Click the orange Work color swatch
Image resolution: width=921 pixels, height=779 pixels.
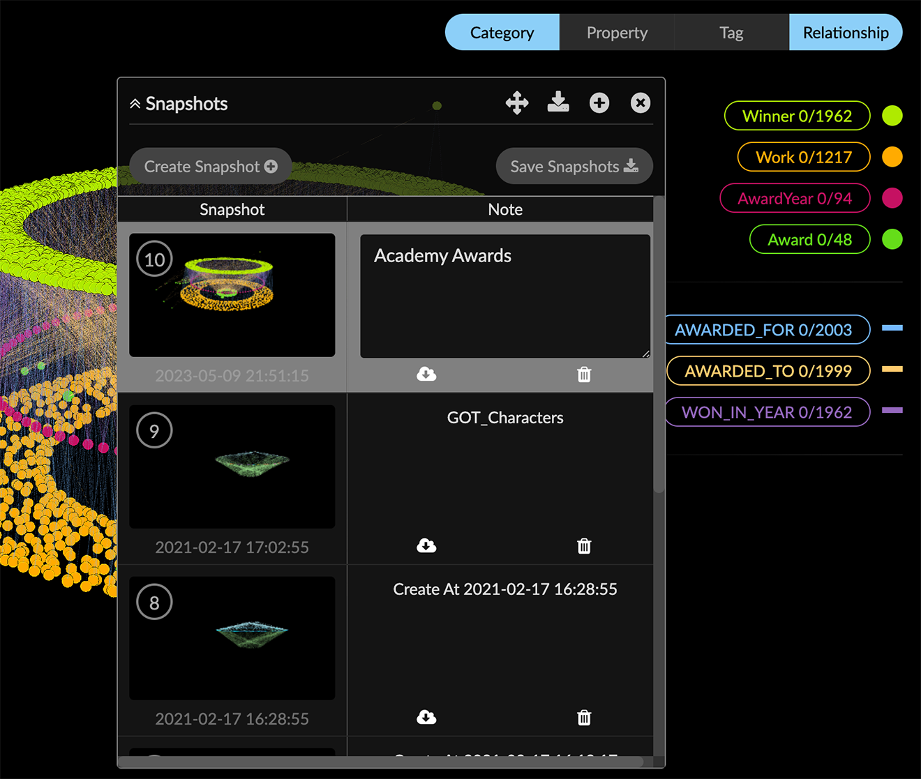tap(892, 157)
